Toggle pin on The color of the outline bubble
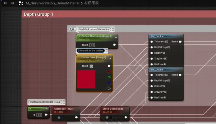Screen dimensions: 216x124 pos(107,49)
